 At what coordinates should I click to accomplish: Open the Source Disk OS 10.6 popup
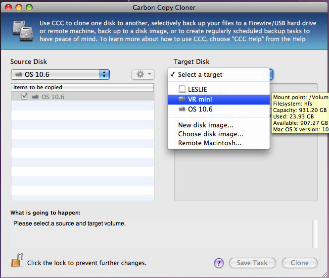[x=60, y=75]
